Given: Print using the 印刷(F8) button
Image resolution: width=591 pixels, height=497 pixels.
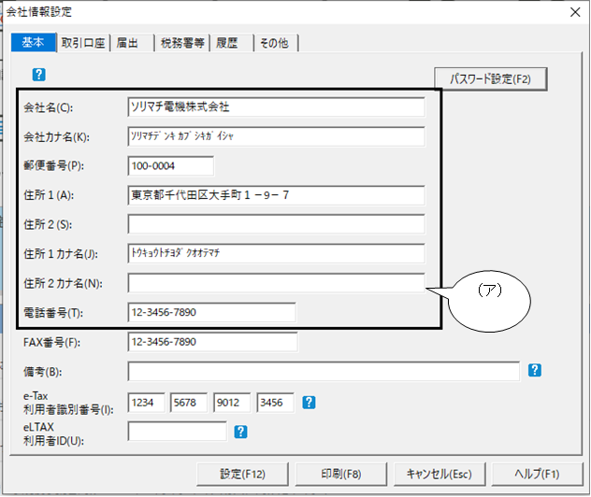Looking at the screenshot, I should tap(341, 474).
